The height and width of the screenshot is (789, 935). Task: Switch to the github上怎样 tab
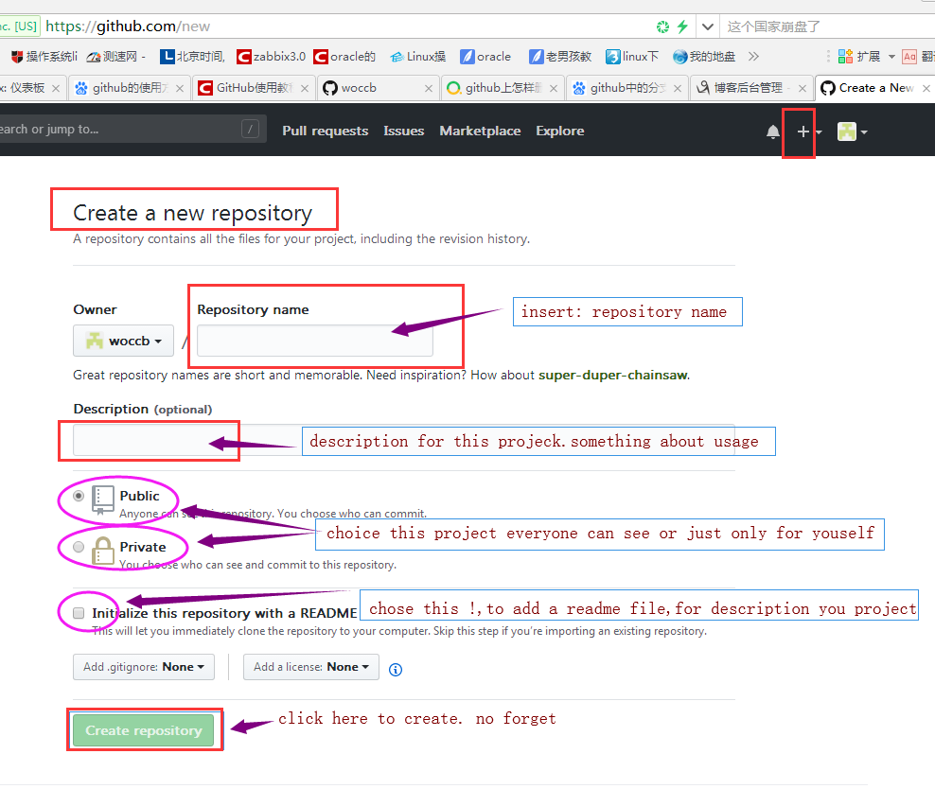pos(503,88)
